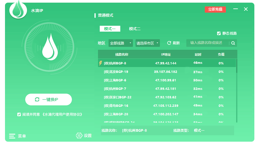This screenshot has height=144, width=257.
Task: Click the 刷新 refresh label
Action: [176, 43]
